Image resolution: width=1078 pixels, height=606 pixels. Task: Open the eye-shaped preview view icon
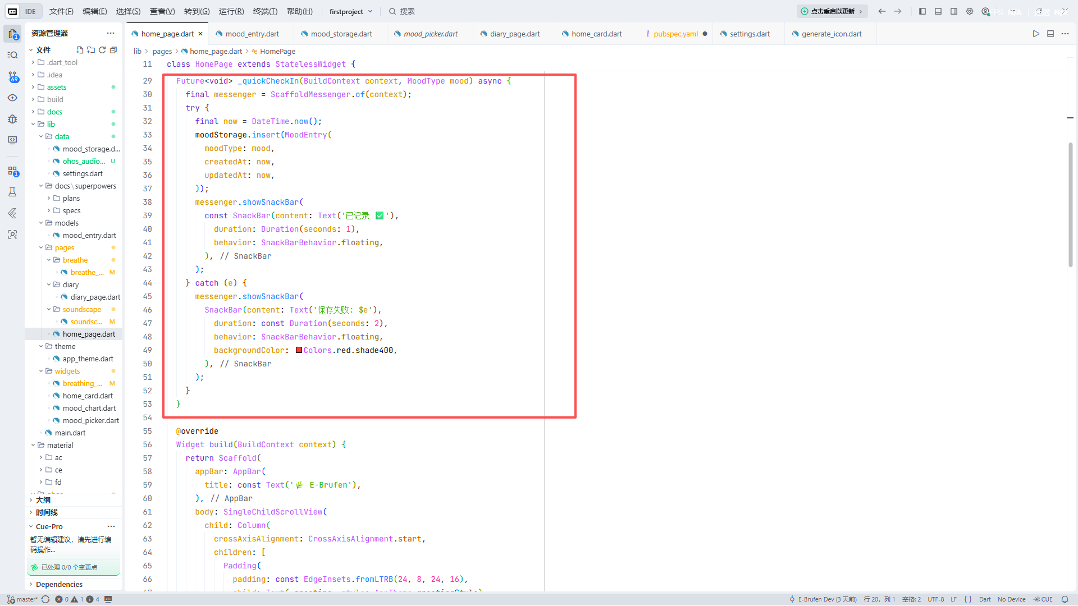pos(12,98)
